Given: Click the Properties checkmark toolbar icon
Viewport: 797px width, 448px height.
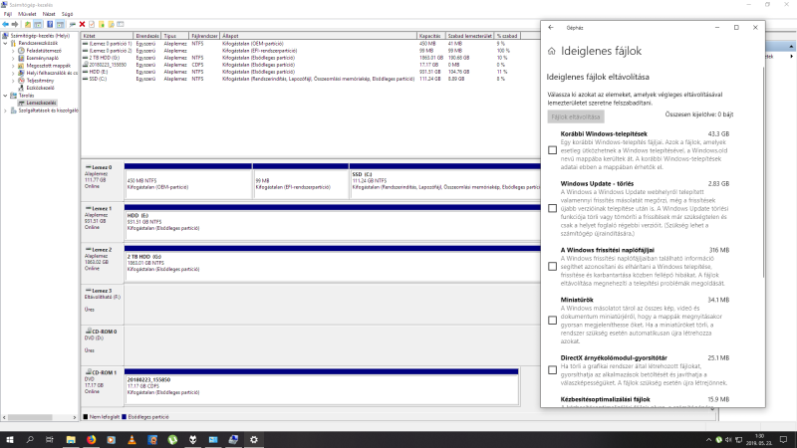Looking at the screenshot, I should click(92, 24).
